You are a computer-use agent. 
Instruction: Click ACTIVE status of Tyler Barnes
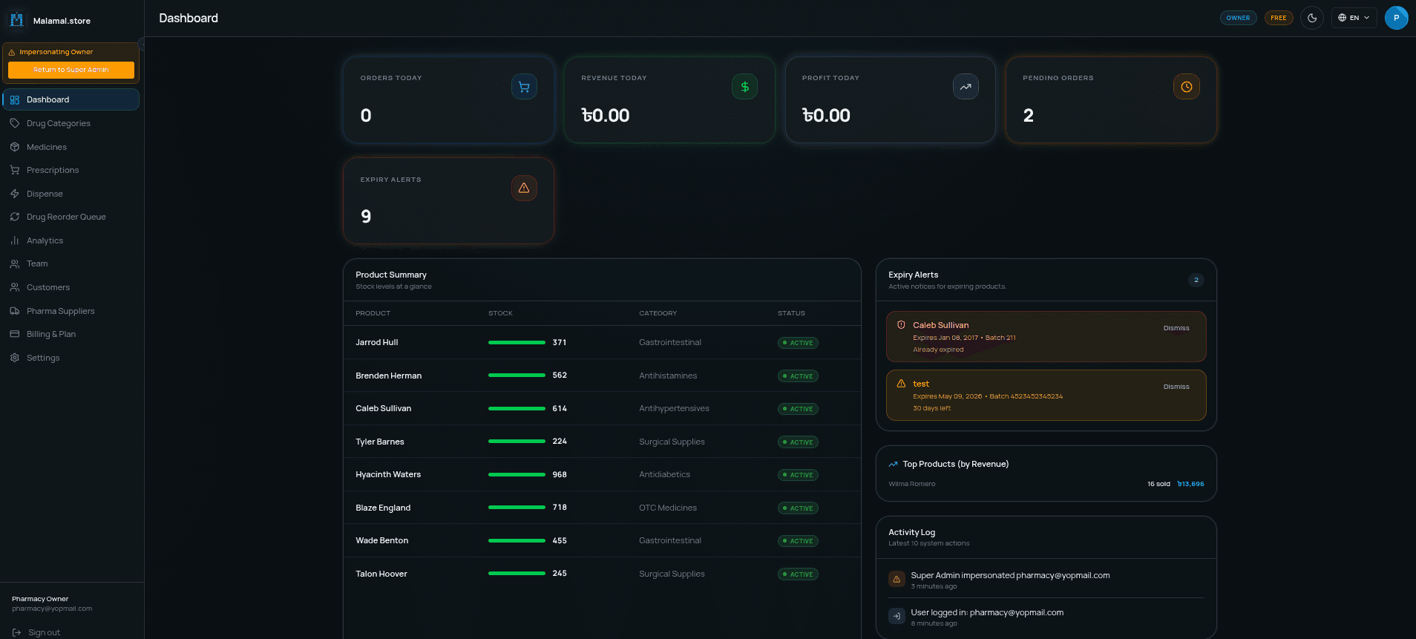[798, 442]
